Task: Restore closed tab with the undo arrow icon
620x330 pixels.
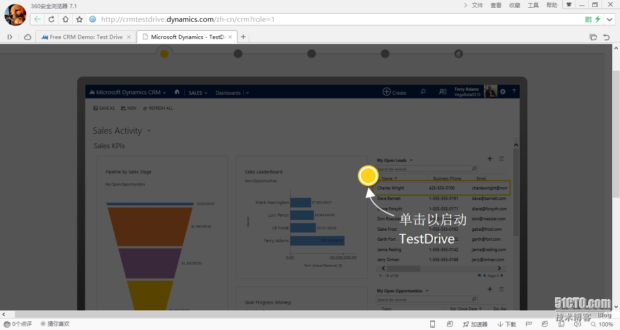Action: coord(606,37)
